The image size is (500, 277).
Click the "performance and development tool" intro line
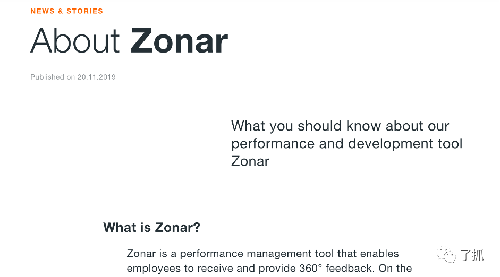[346, 144]
